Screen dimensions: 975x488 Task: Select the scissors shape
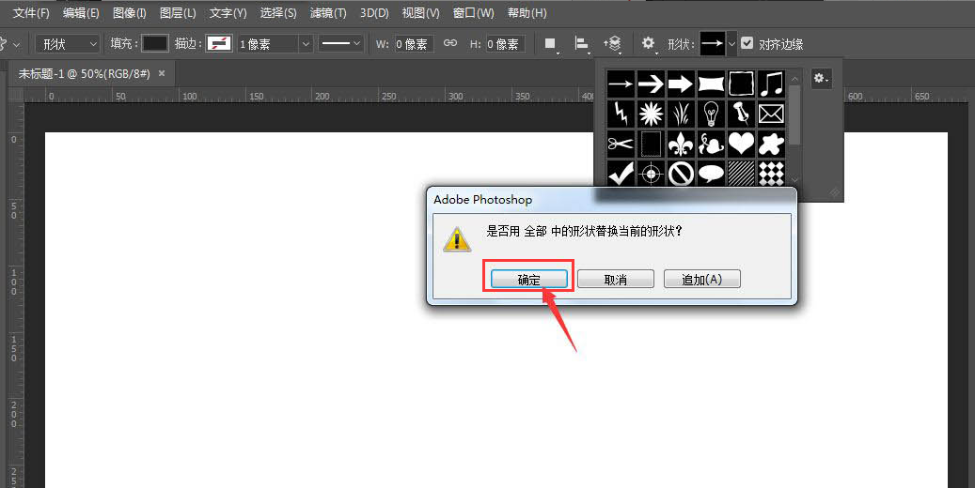coord(621,144)
